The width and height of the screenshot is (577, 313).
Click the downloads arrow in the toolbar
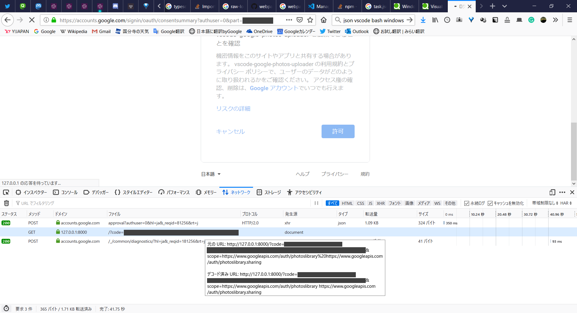[423, 20]
